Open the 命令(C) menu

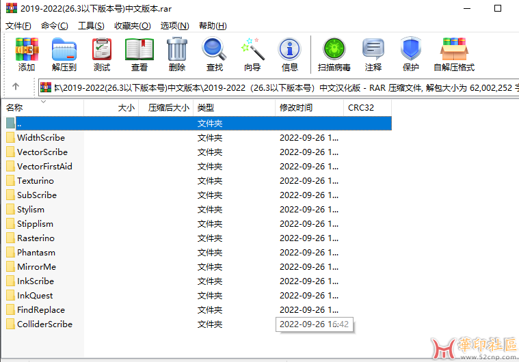(54, 26)
